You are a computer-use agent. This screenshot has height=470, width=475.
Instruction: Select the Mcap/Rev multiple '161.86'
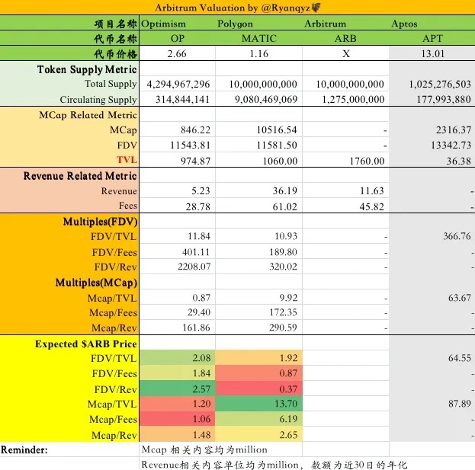196,328
